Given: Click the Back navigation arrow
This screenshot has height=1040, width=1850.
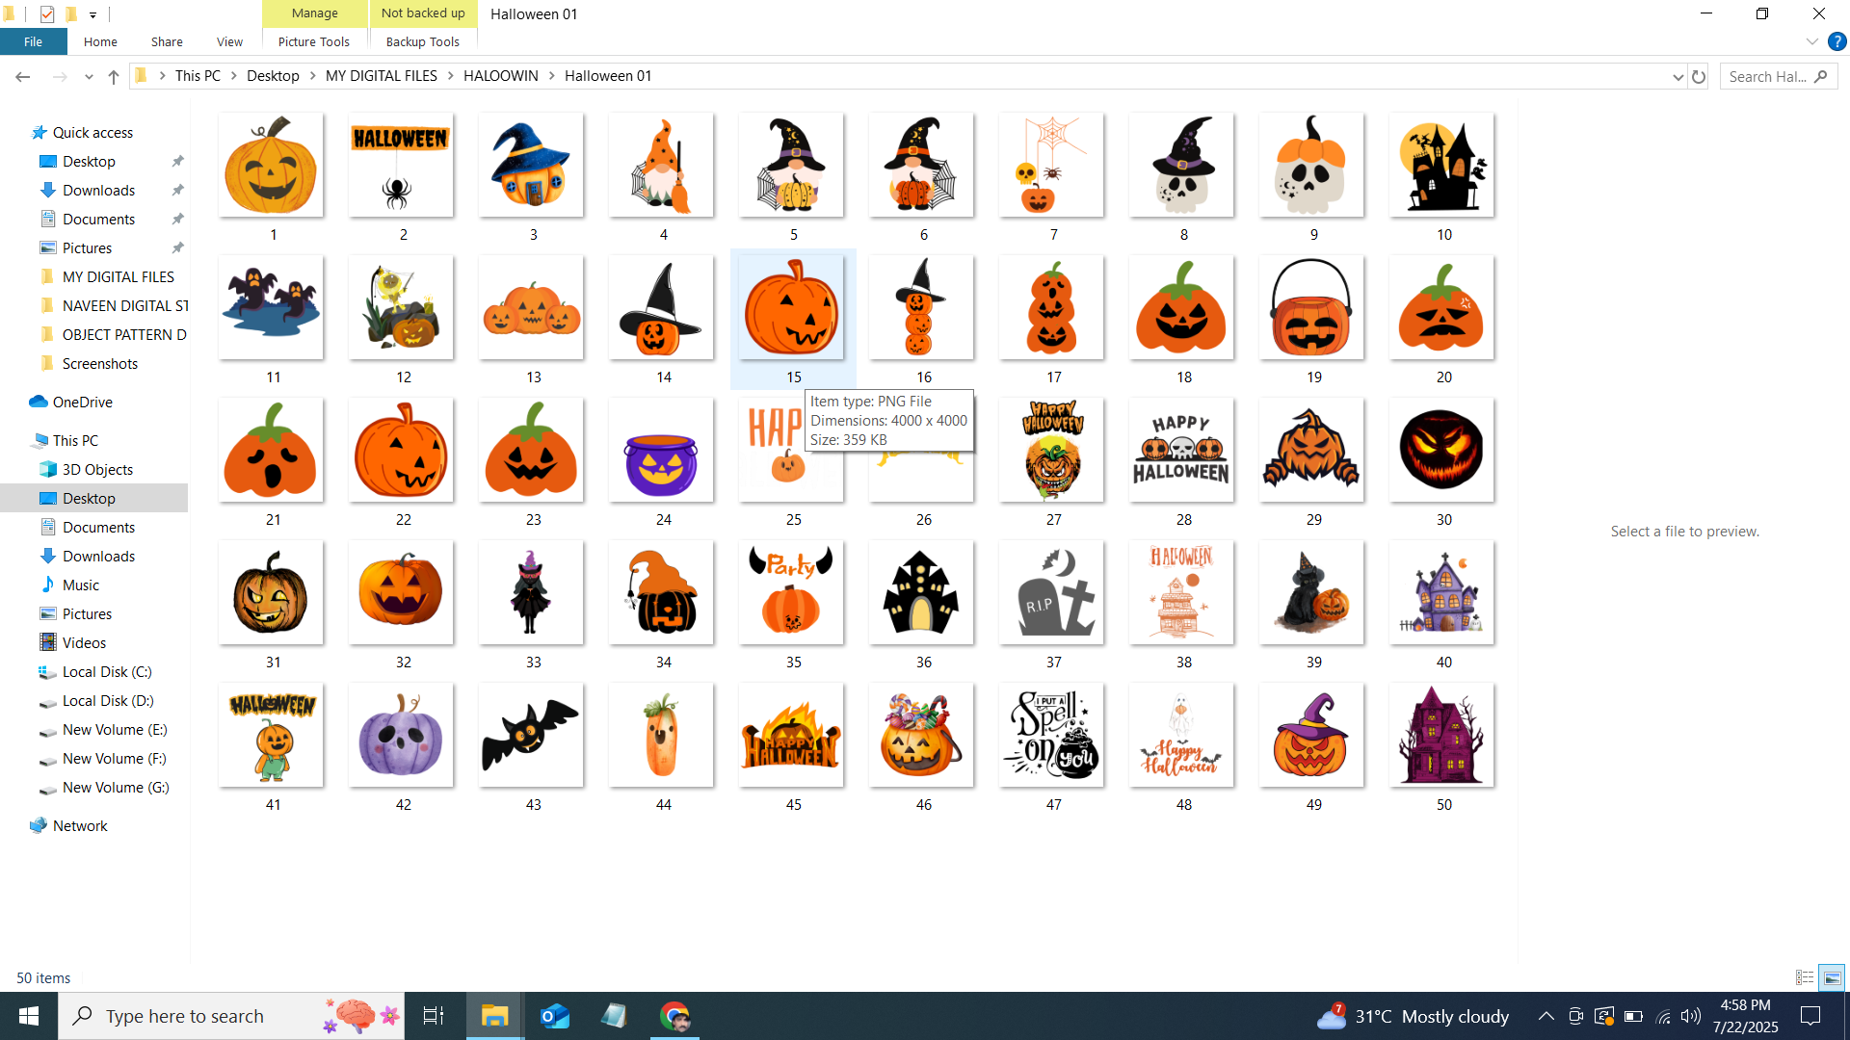Looking at the screenshot, I should click(23, 76).
